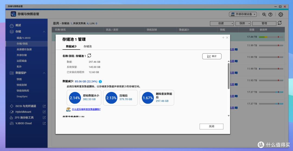
Task: Open 快照复制 sidebar item
Action: click(22, 85)
